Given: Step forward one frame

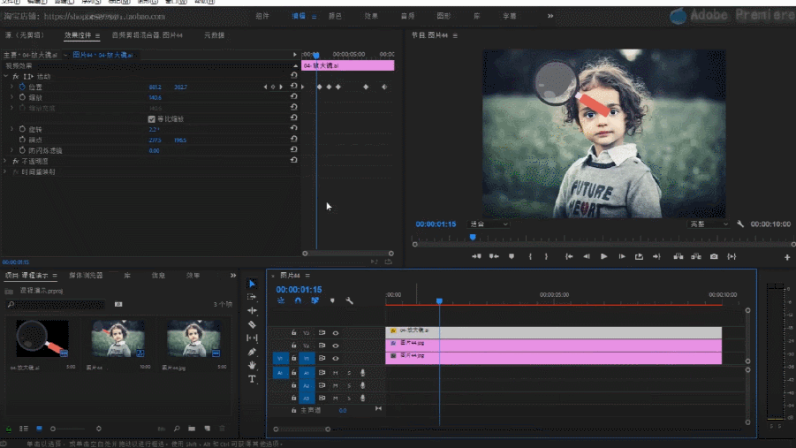Looking at the screenshot, I should [x=621, y=256].
